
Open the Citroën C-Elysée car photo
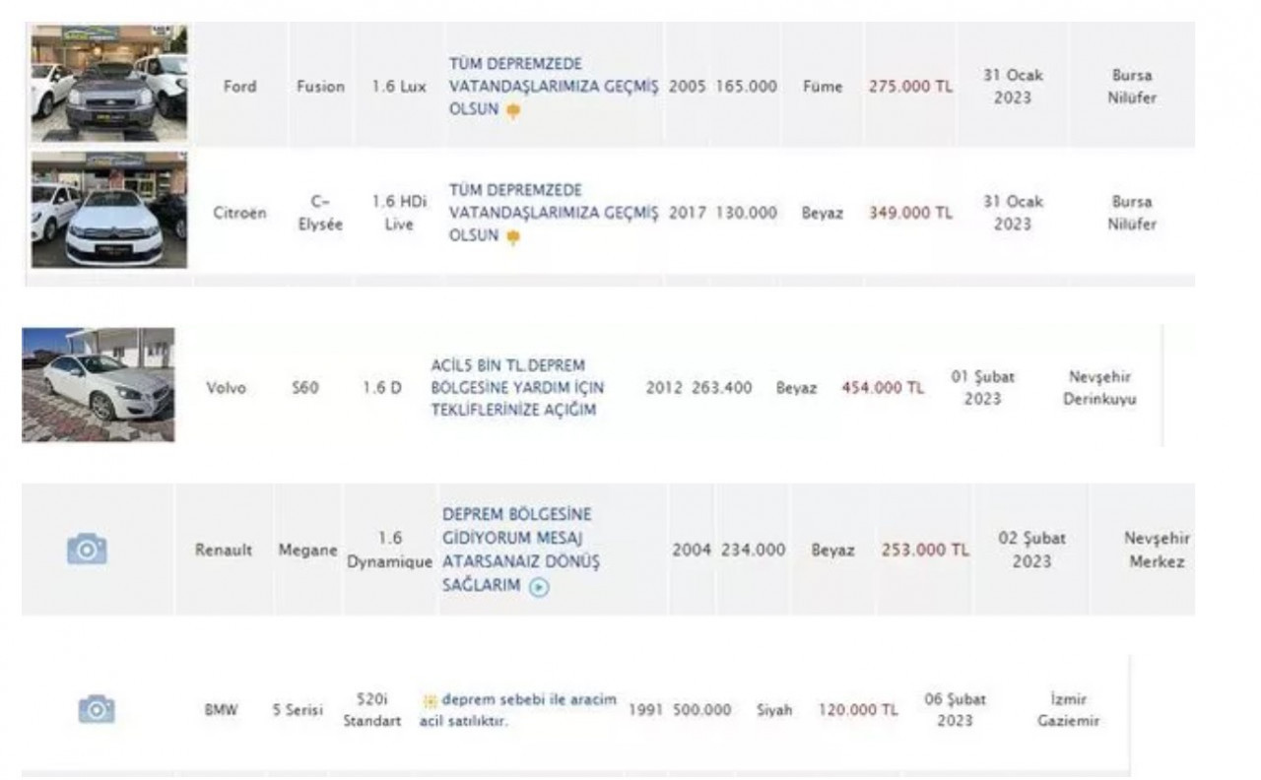coord(109,210)
